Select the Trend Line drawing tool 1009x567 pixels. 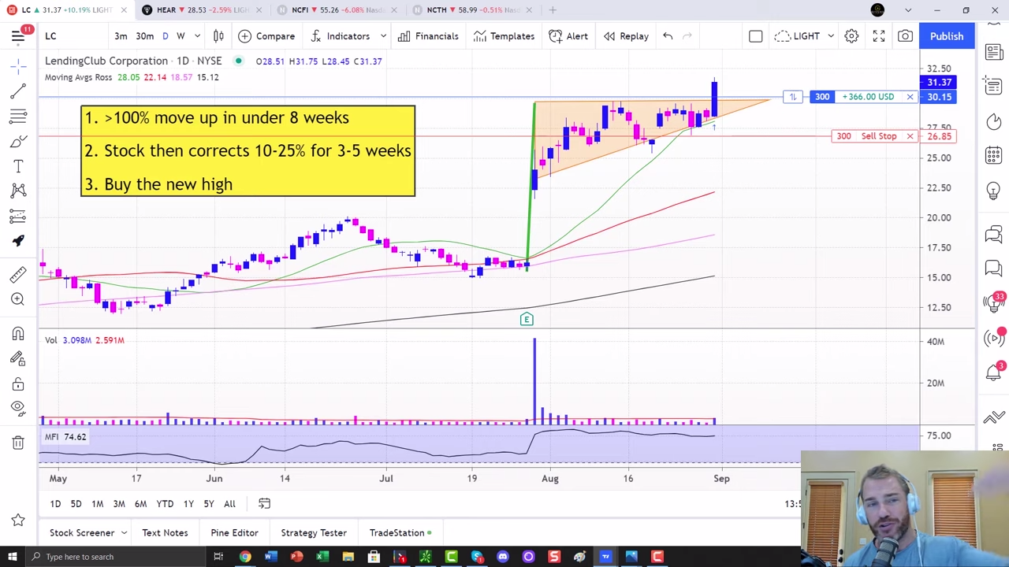point(19,92)
